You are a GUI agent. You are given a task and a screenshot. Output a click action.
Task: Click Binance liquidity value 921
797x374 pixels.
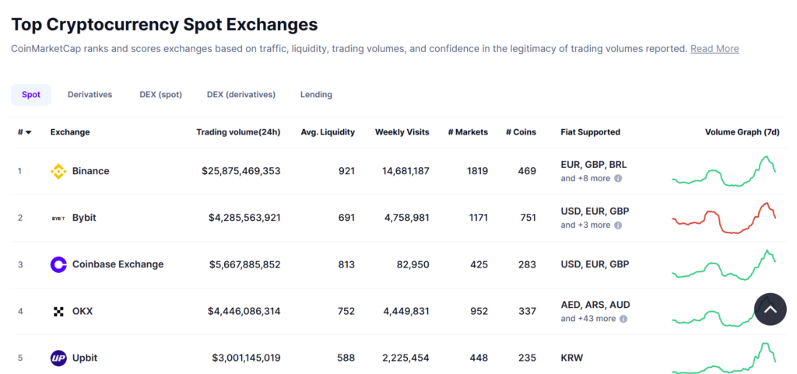click(x=346, y=171)
